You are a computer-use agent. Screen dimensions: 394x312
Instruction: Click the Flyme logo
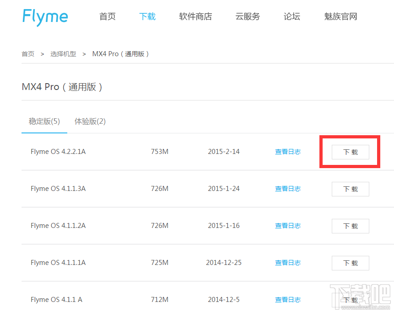(x=45, y=17)
